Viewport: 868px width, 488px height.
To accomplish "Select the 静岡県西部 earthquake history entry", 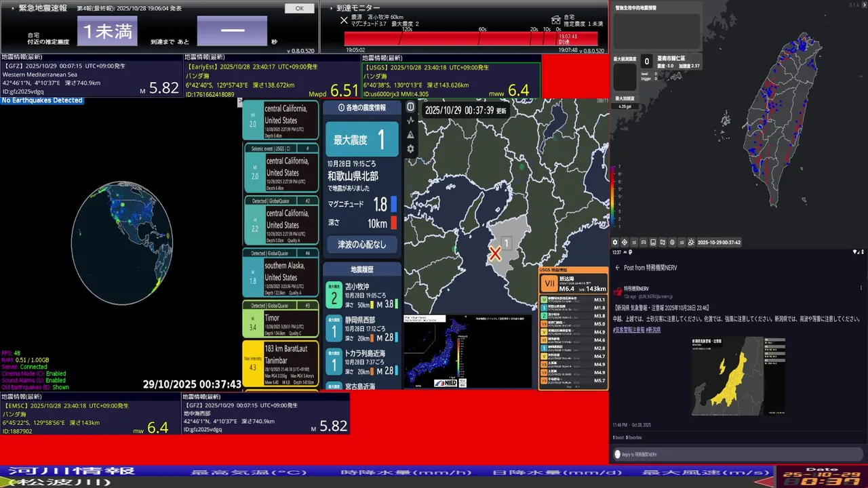I will 362,328.
